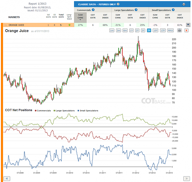The width and height of the screenshot is (192, 182).
Task: Click the green long-term trend arrow
Action: 69,25
